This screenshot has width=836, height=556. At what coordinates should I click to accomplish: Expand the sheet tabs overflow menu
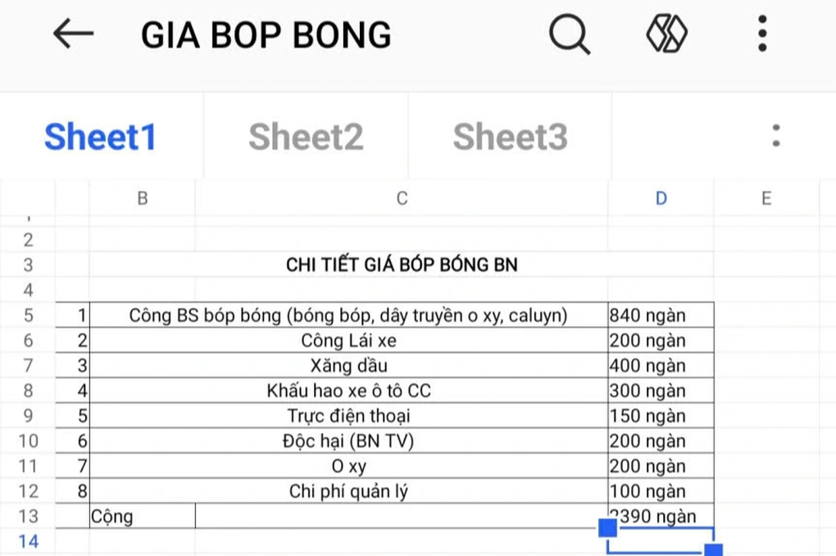point(775,136)
